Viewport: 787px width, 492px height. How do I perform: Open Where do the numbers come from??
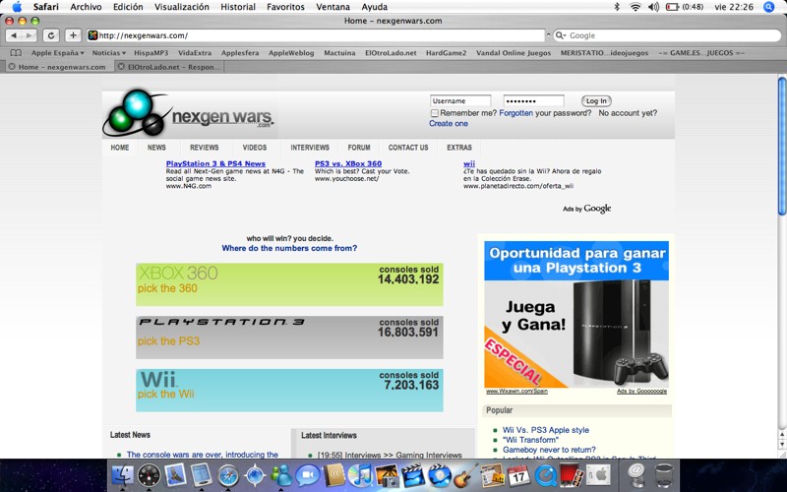tap(289, 248)
